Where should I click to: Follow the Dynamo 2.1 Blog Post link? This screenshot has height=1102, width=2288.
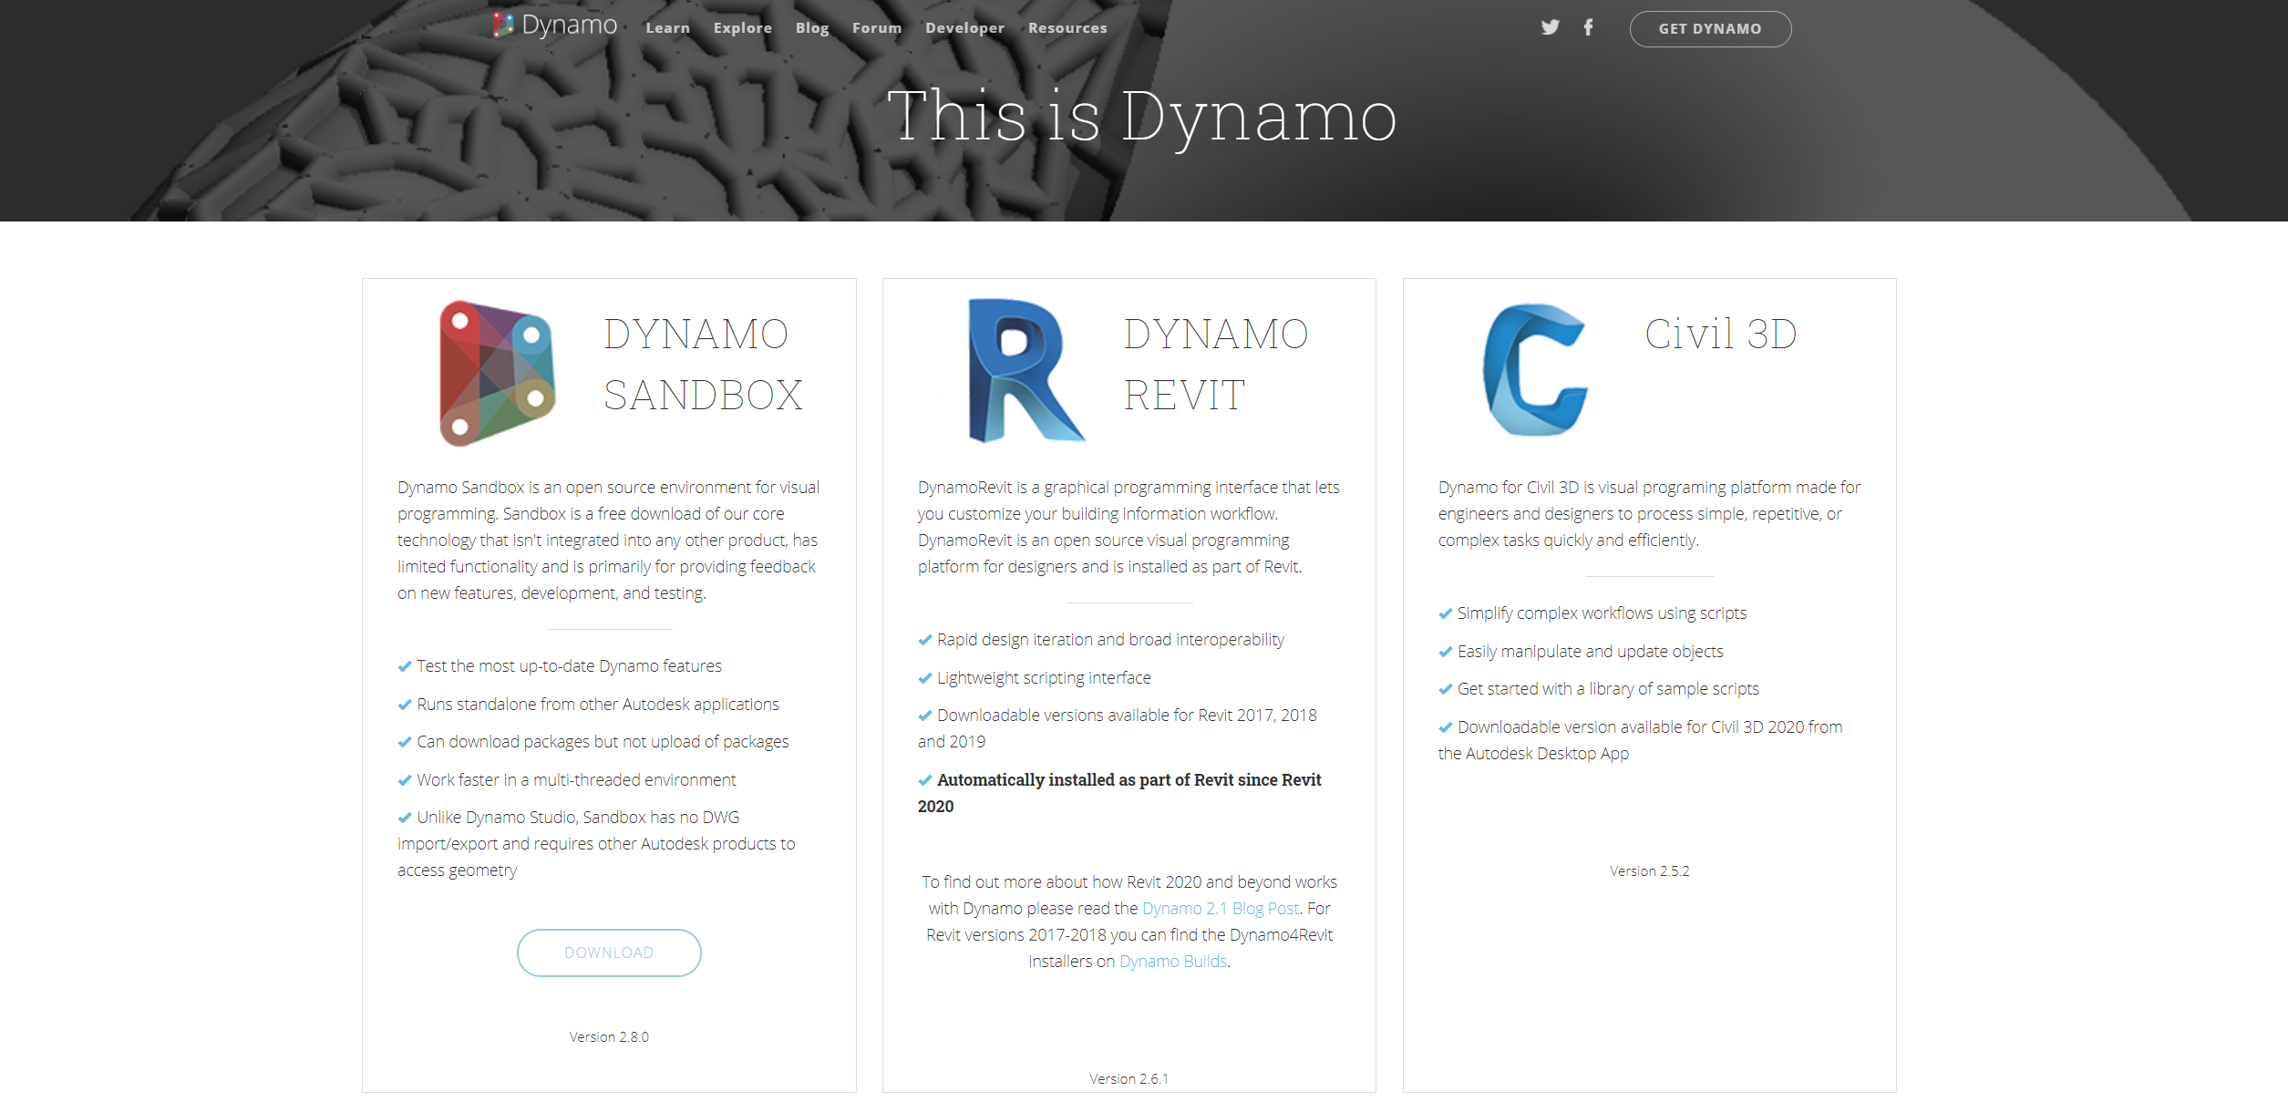point(1220,909)
